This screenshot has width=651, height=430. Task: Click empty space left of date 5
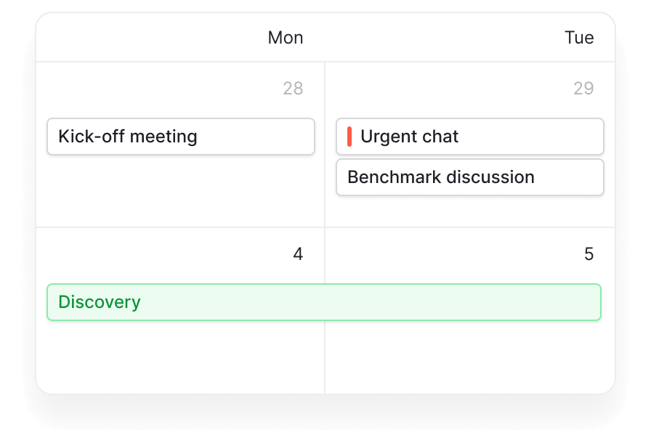tap(450, 254)
